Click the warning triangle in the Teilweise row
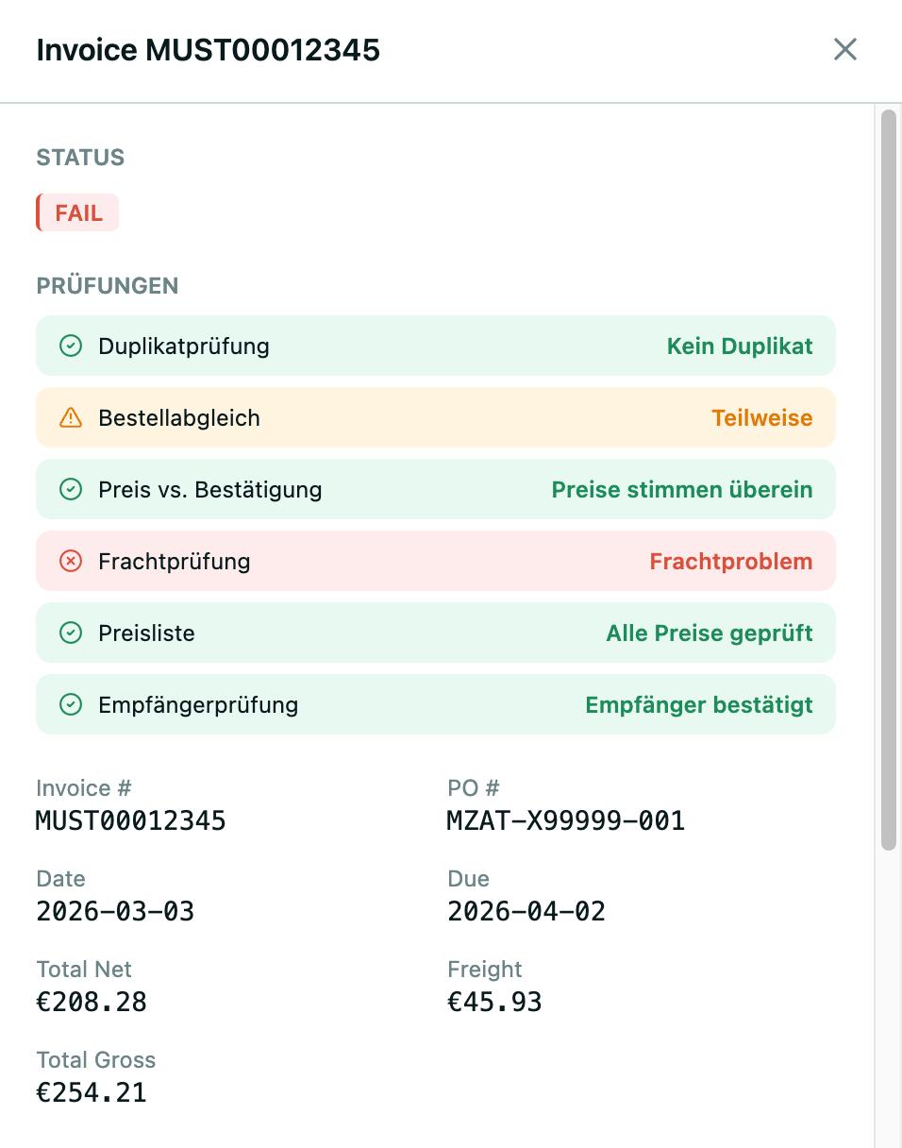 pyautogui.click(x=70, y=417)
